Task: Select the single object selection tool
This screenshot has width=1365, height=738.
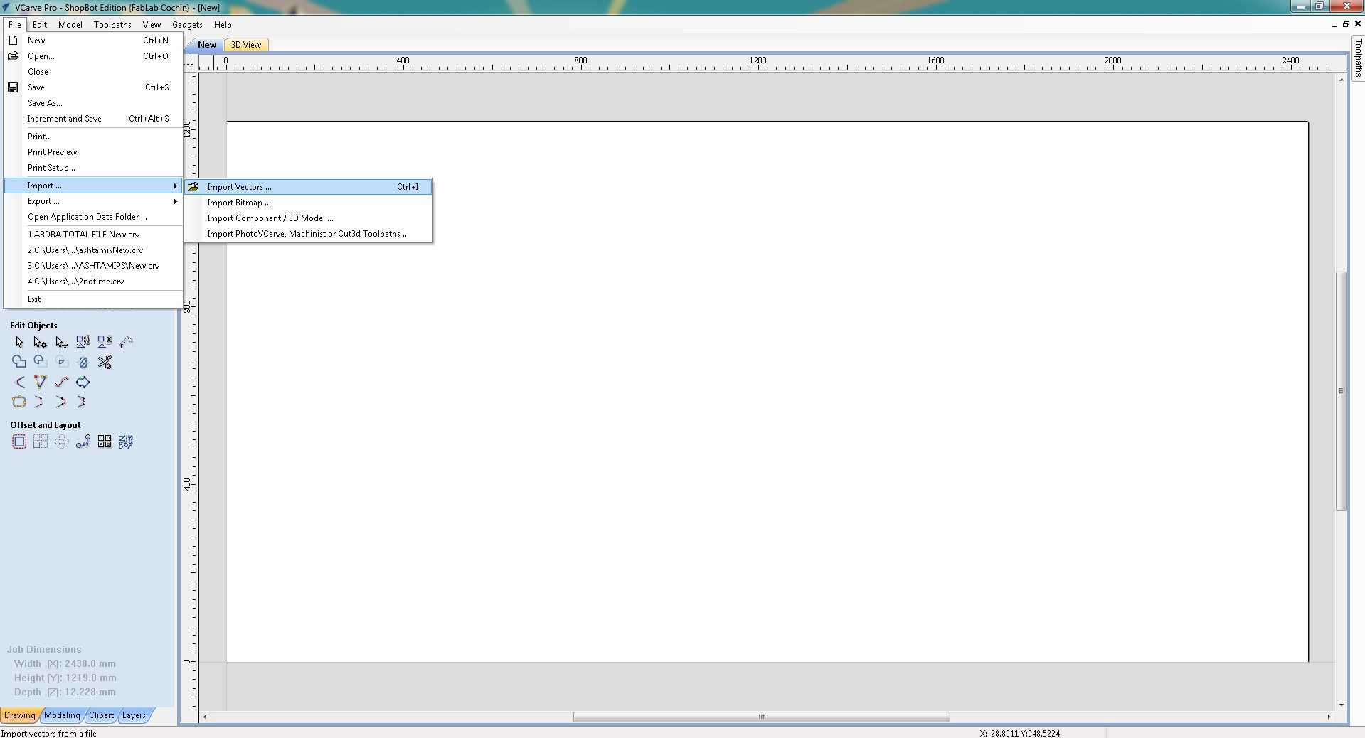Action: click(x=19, y=342)
